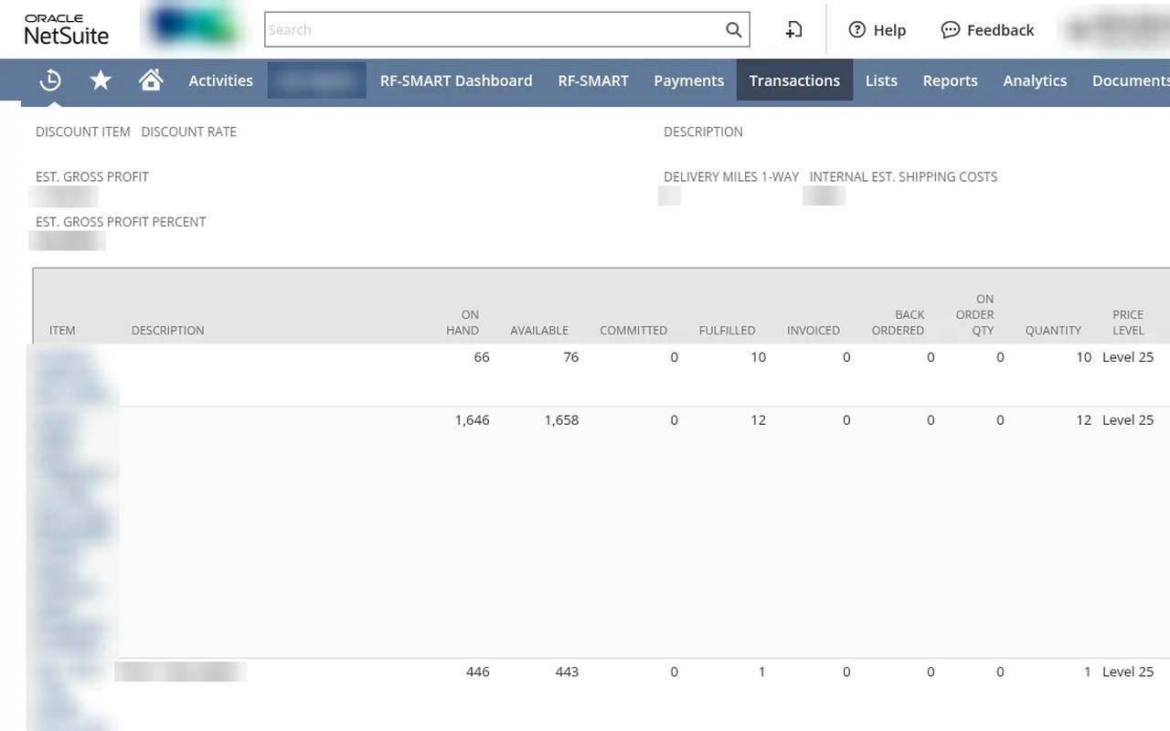Open the Payments menu

pos(688,80)
